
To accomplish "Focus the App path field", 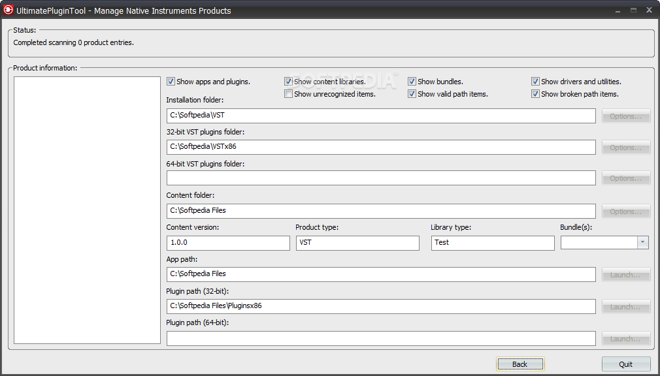I will pos(381,275).
